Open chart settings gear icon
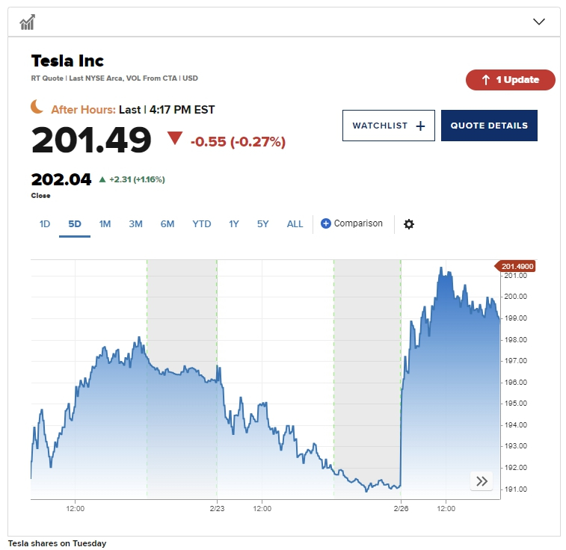This screenshot has width=566, height=550. (408, 224)
